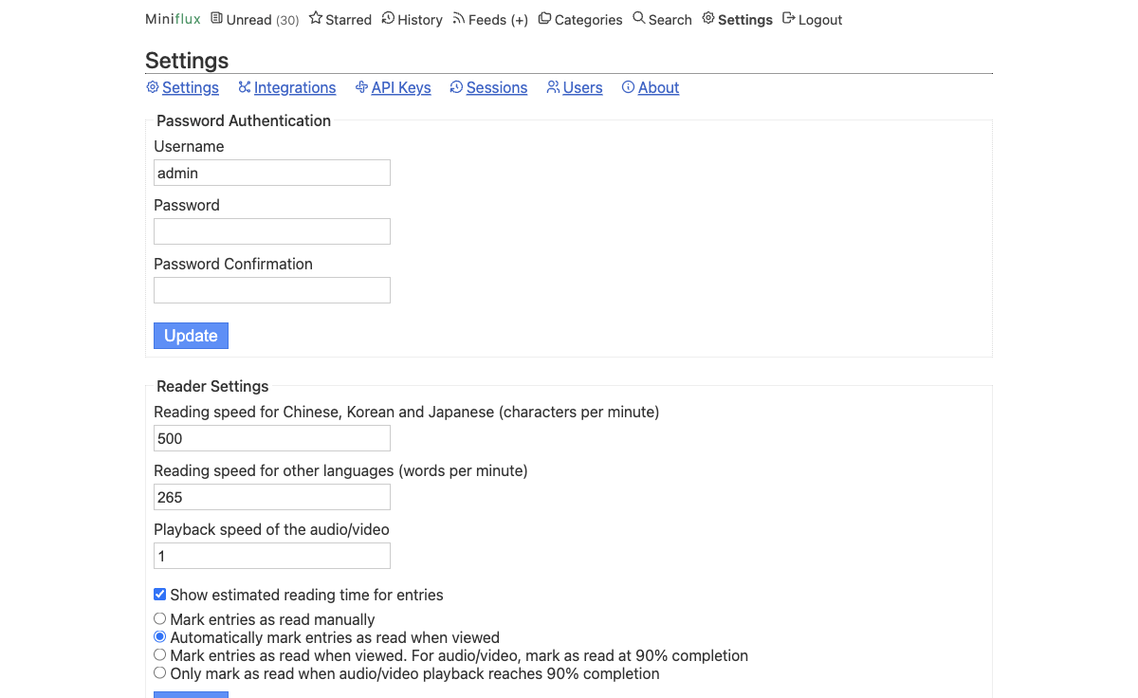Open Integrations settings tab
Viewport: 1138px width, 698px height.
[295, 88]
